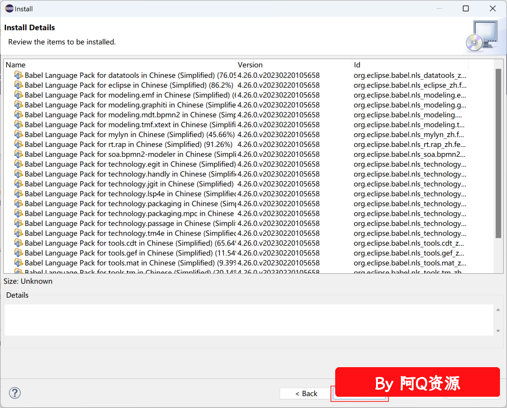Click the tools.gef language pack row icon
This screenshot has height=408, width=507.
click(x=19, y=253)
